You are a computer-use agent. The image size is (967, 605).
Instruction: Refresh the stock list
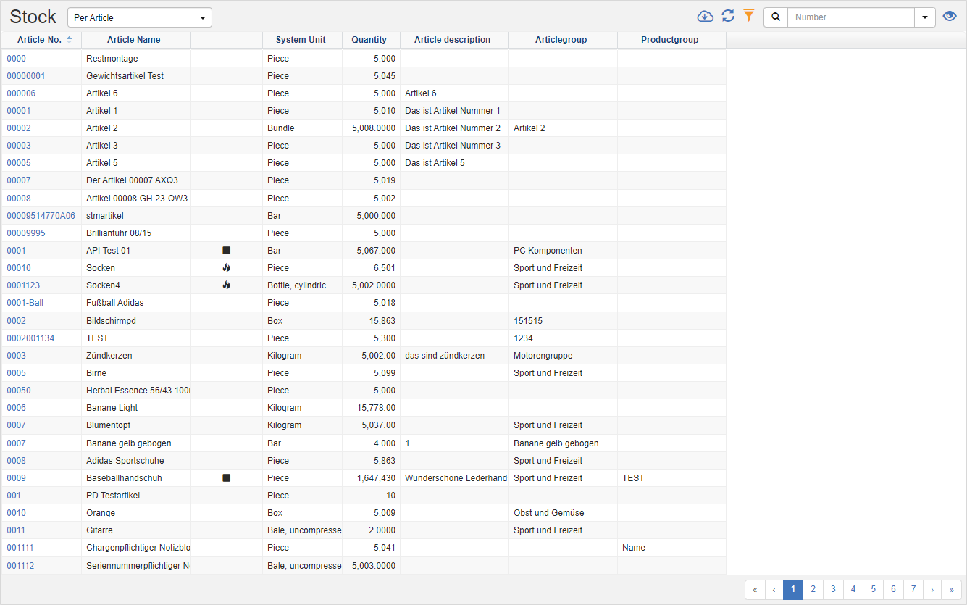[727, 15]
